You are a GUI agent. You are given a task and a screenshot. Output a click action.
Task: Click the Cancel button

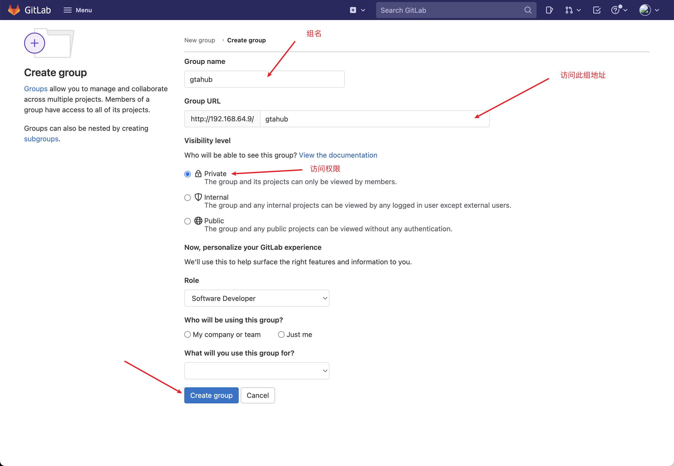258,395
